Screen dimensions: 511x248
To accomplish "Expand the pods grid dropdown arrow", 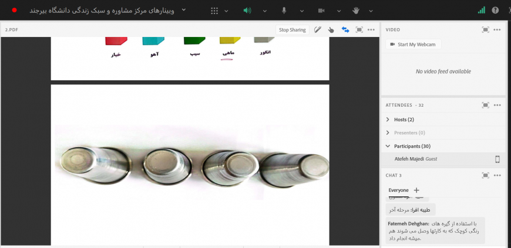I will click(227, 11).
